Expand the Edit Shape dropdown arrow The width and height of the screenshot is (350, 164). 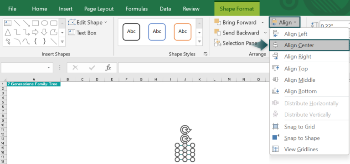click(x=106, y=22)
